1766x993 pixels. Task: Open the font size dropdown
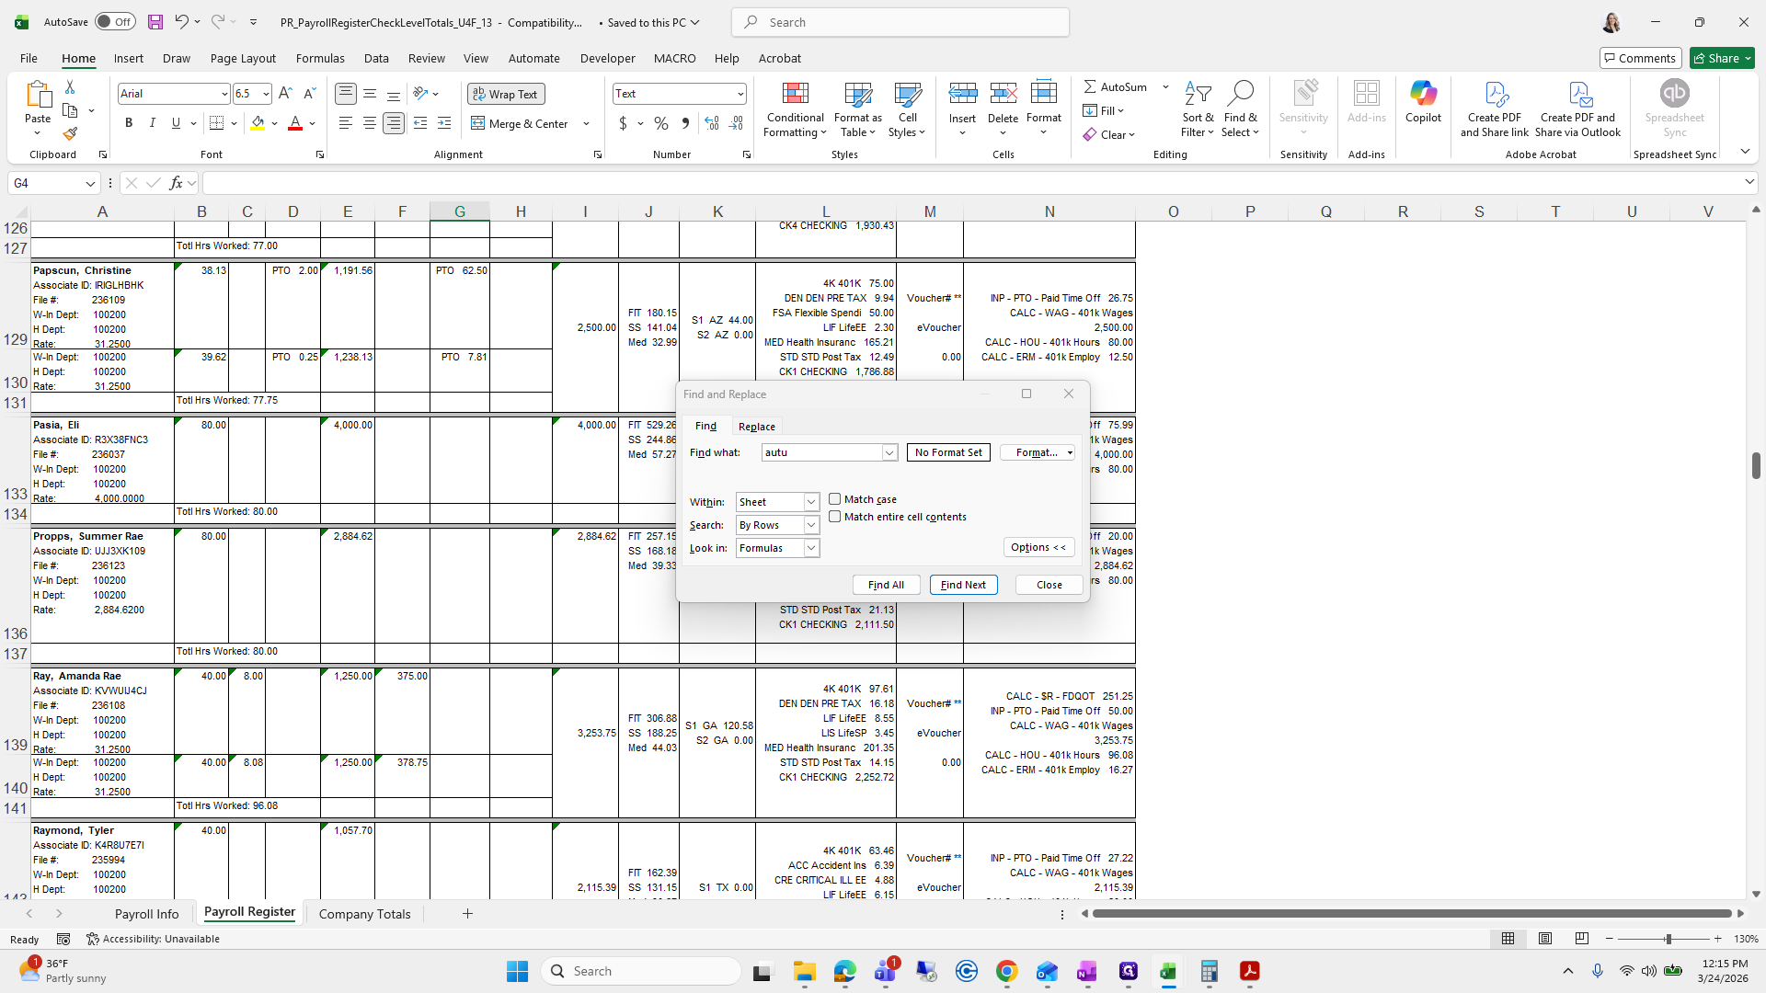(x=266, y=94)
